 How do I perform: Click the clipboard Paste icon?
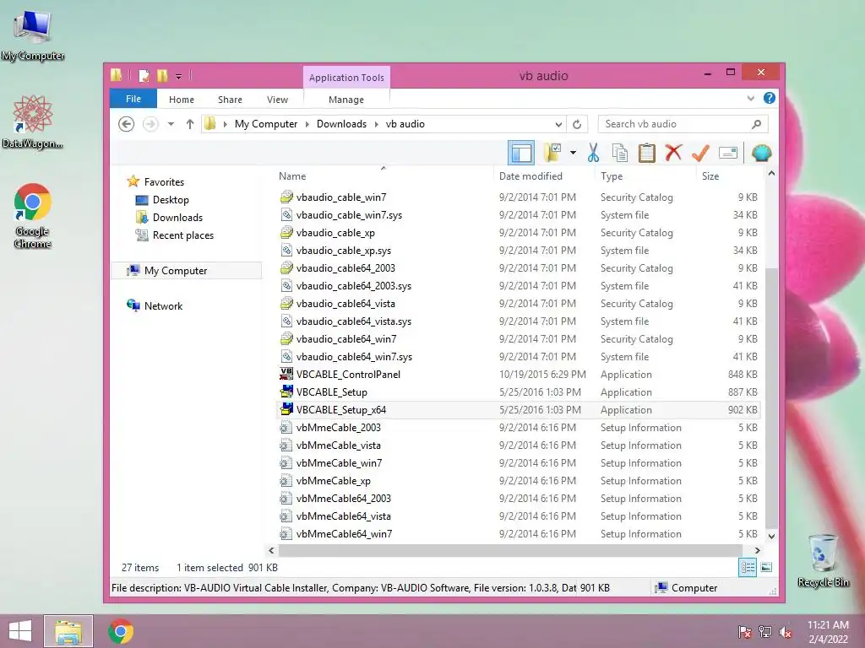pyautogui.click(x=646, y=153)
